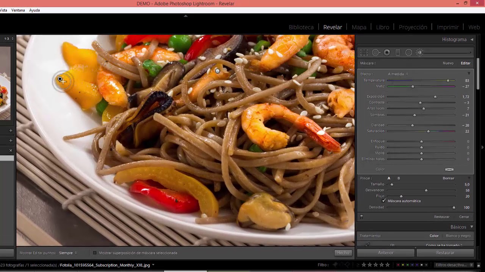Collapse the Pincel options triangle
Screen dimensions: 485x272
coord(469,178)
